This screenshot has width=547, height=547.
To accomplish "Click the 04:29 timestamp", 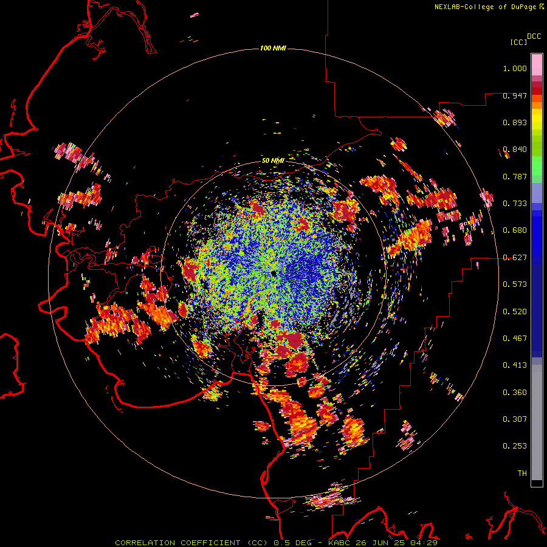I will (424, 543).
